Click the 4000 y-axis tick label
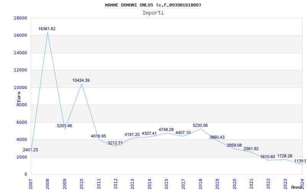Screen dimensions: 306x191 [22, 140]
